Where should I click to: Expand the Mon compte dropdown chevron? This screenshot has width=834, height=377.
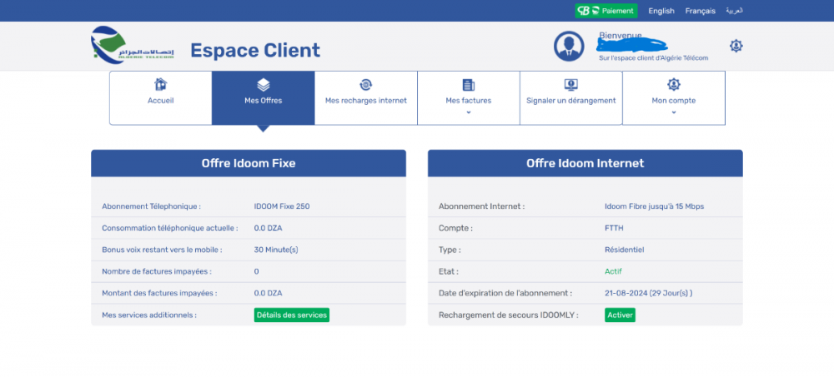[673, 112]
